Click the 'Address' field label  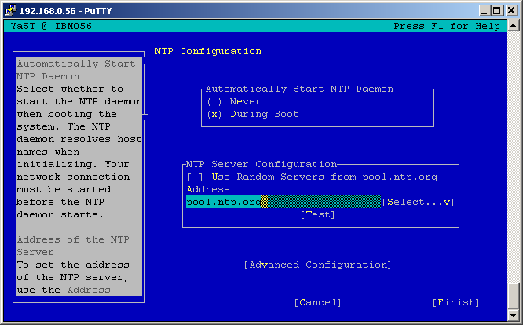tap(208, 189)
